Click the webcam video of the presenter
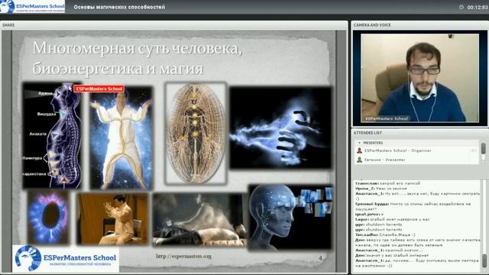This screenshot has width=489, height=275. point(419,78)
